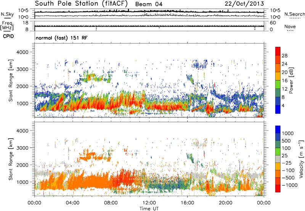Click the 'CPID' label
Screen dimensions: 305x211
click(x=8, y=36)
